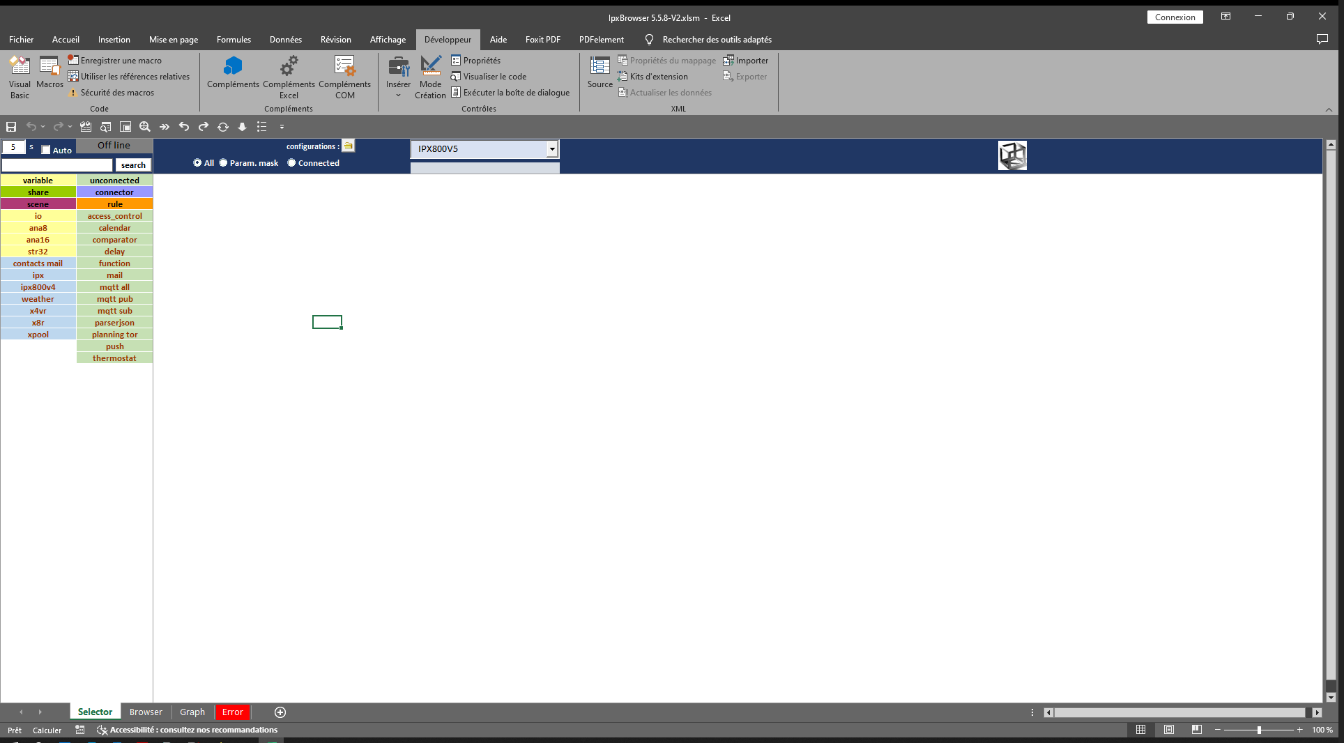Enable the Auto checkbox

(x=46, y=150)
